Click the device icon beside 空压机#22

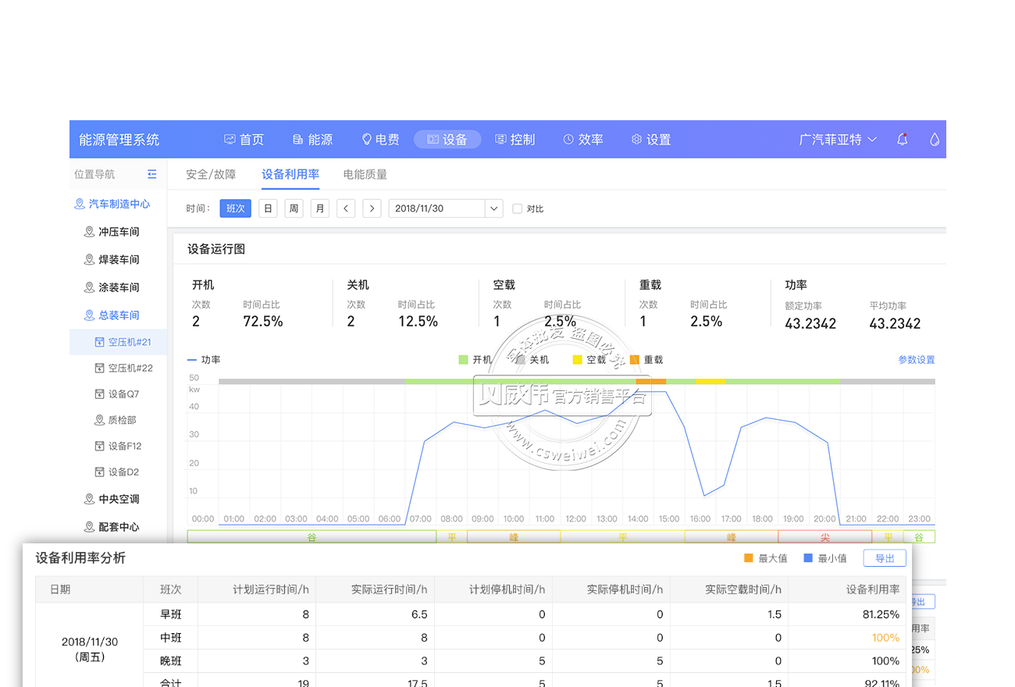click(x=99, y=368)
